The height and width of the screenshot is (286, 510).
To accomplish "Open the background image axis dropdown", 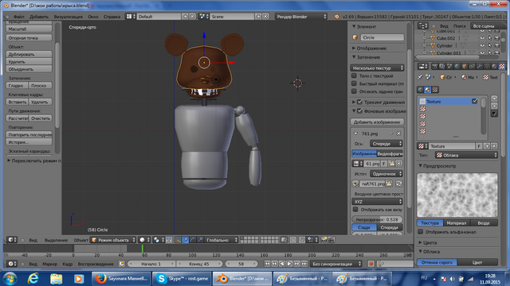I will click(x=386, y=143).
